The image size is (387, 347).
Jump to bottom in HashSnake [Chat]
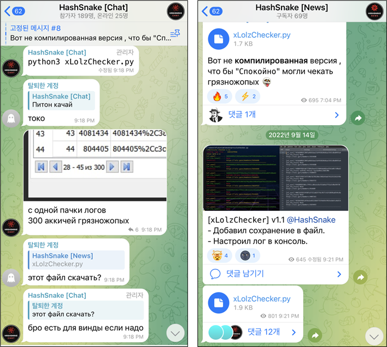pyautogui.click(x=175, y=333)
